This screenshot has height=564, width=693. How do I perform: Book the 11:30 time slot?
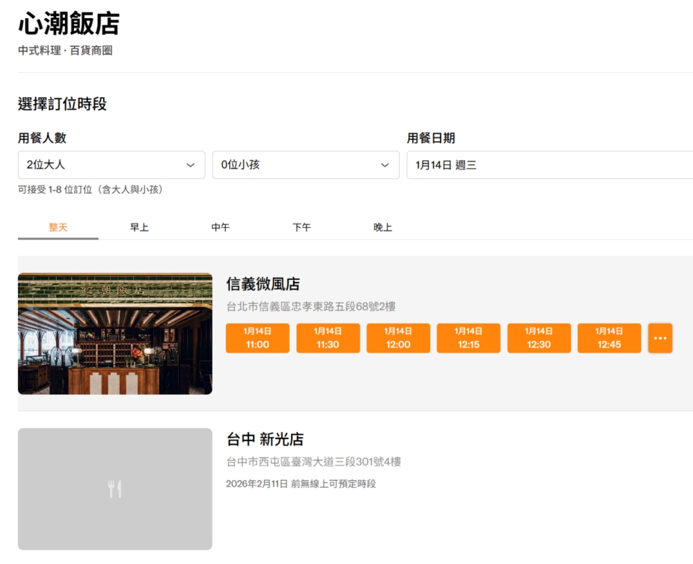(328, 338)
